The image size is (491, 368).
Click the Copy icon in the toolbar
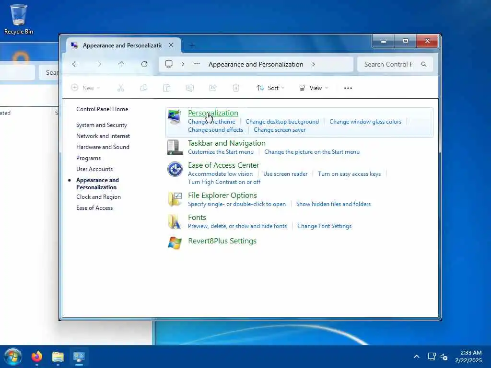tap(144, 88)
